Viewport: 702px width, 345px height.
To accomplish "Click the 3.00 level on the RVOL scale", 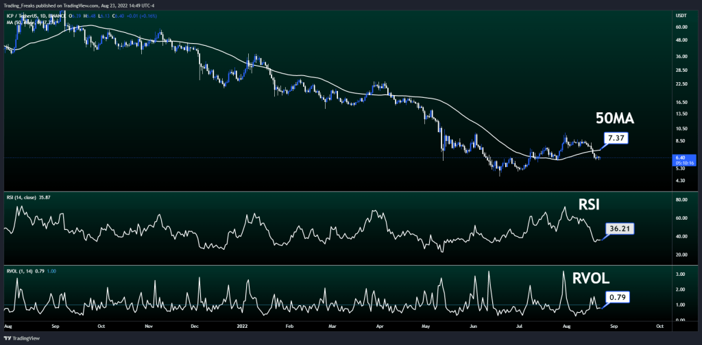I will tap(680, 273).
